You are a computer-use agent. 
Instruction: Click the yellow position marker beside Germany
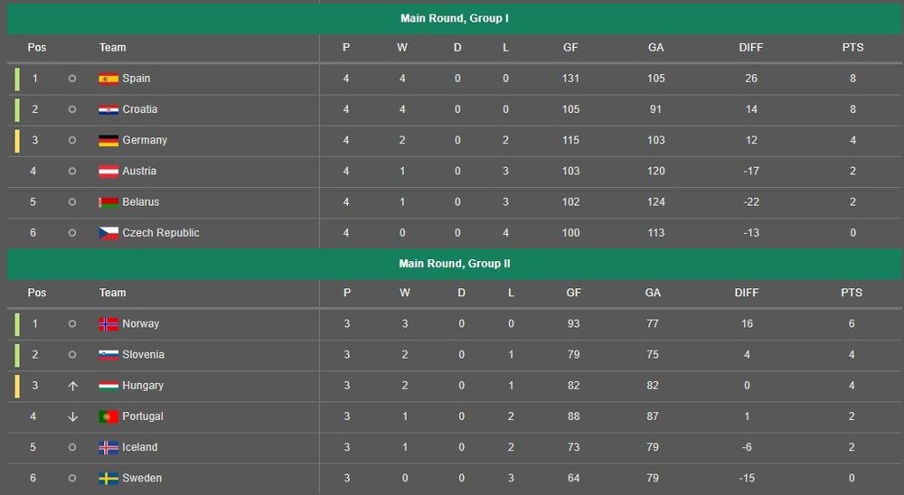click(x=17, y=141)
